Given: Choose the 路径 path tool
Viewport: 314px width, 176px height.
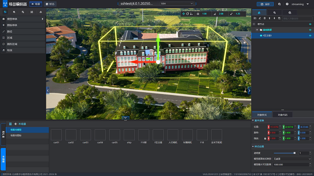Looking at the screenshot, I should click(23, 31).
